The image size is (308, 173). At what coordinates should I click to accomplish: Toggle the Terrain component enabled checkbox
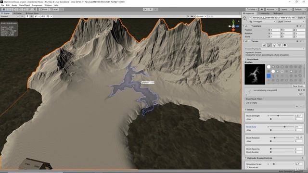[249, 41]
